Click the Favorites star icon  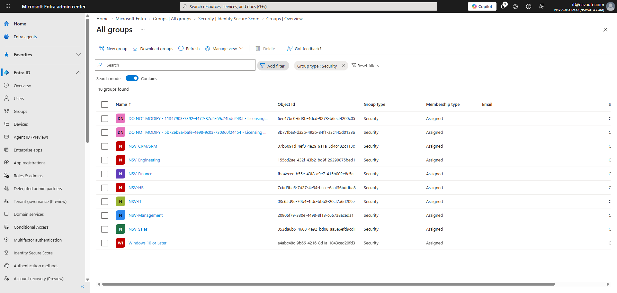6,55
